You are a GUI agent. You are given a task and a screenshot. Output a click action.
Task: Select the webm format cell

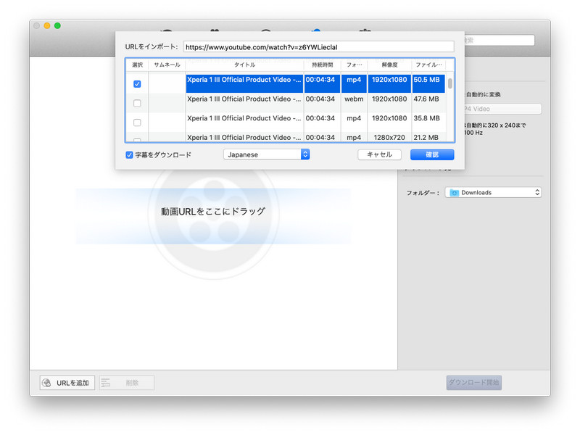point(354,99)
